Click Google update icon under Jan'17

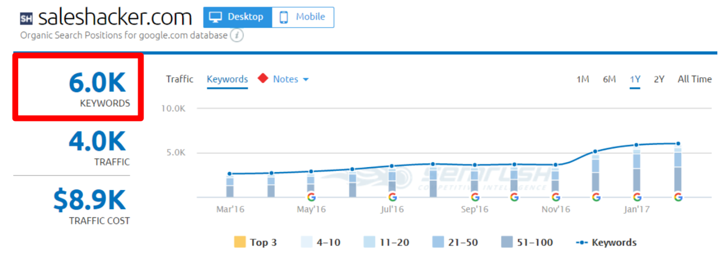click(x=637, y=197)
